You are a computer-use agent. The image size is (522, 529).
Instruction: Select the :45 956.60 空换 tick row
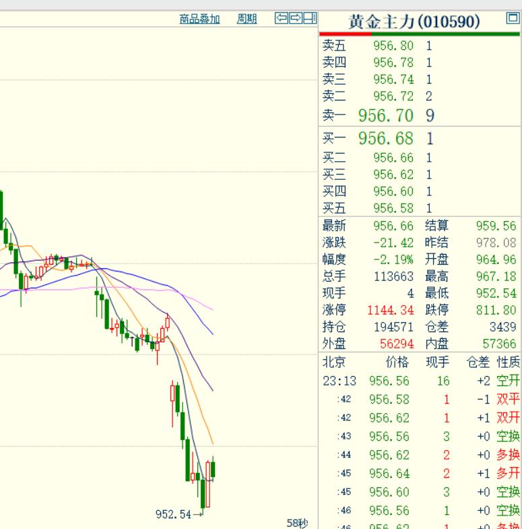(420, 492)
